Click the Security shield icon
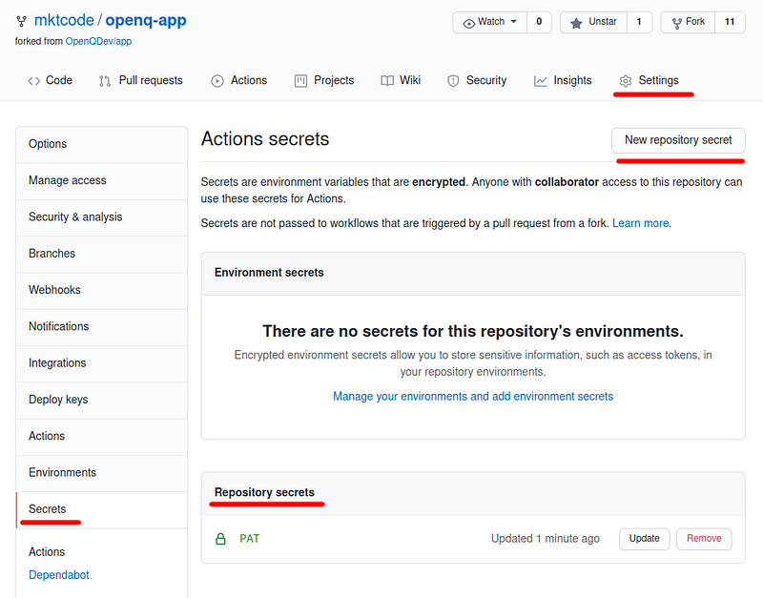Screen dimensions: 763x598 pos(453,81)
